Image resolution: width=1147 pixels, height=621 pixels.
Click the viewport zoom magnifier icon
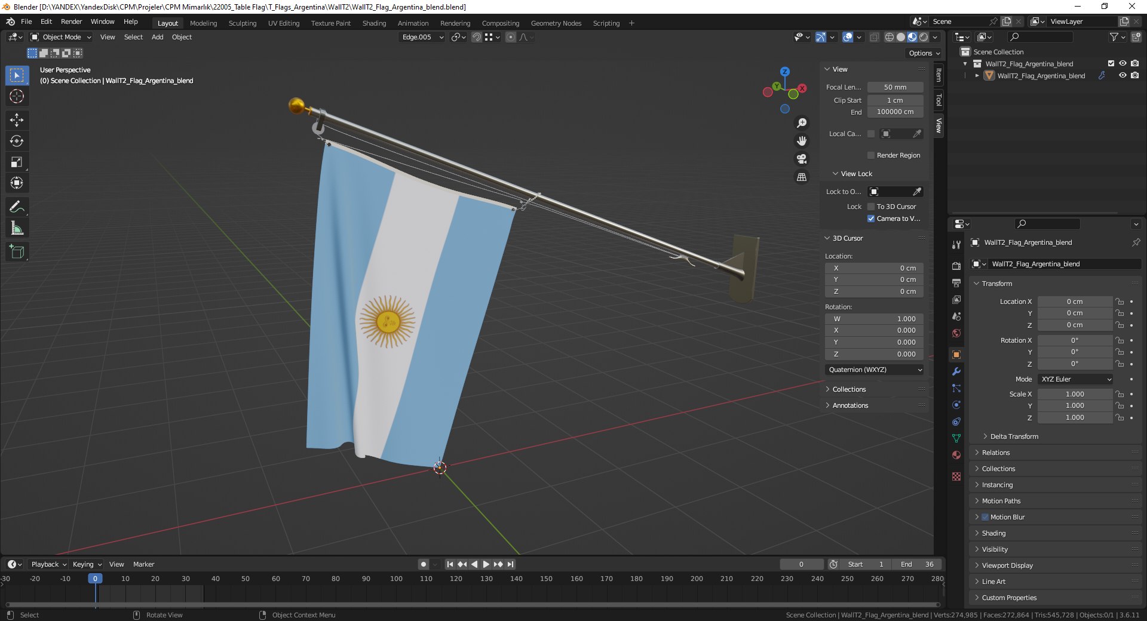[802, 123]
